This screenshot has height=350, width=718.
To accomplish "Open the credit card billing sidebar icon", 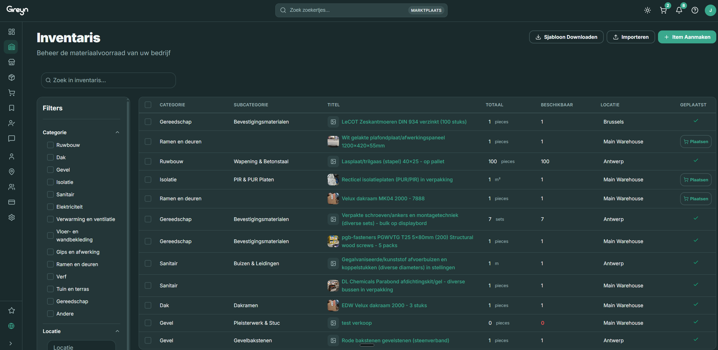I will (x=11, y=202).
